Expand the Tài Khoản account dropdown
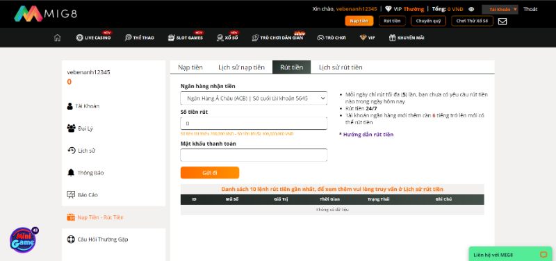This screenshot has height=261, width=556. click(500, 10)
